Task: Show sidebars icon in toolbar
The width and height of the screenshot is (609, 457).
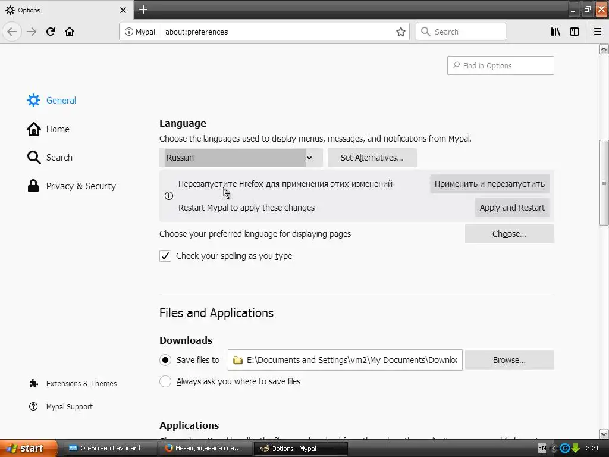Action: (x=575, y=32)
